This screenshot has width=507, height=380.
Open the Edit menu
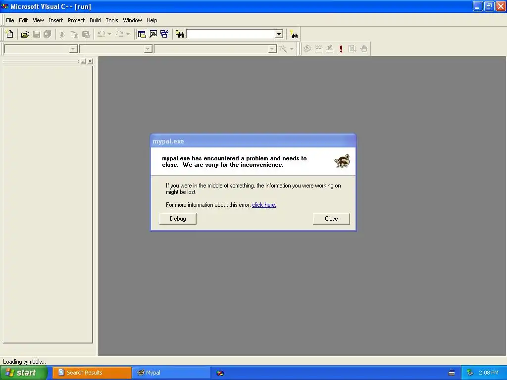coord(23,20)
